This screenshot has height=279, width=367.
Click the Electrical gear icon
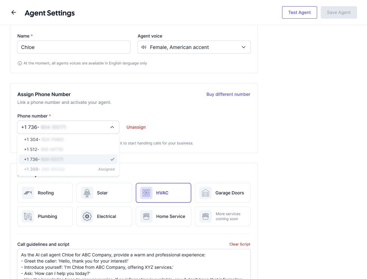87,216
